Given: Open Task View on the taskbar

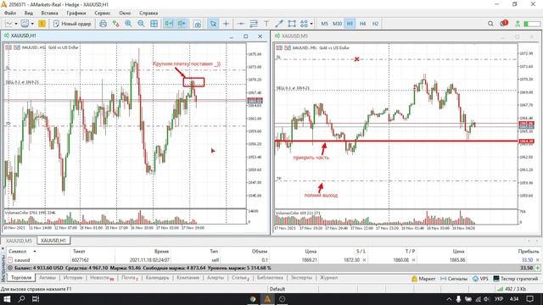Looking at the screenshot, I should 36,299.
